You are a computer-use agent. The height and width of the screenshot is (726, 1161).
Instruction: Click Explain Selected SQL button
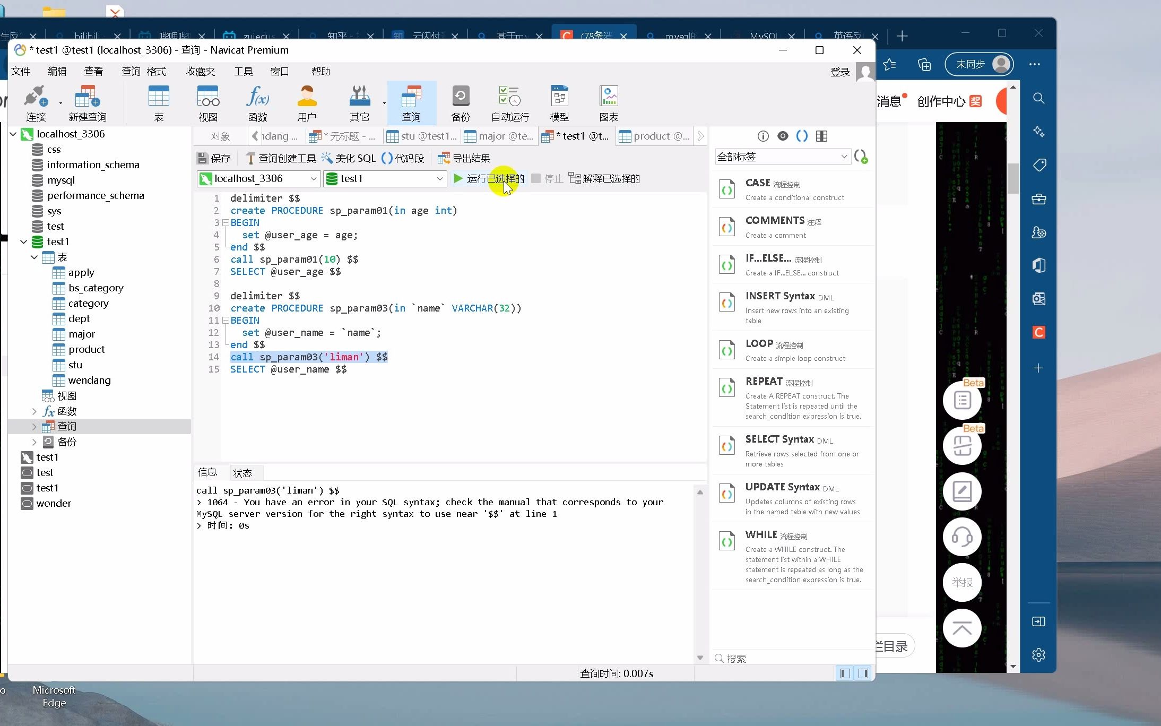603,177
